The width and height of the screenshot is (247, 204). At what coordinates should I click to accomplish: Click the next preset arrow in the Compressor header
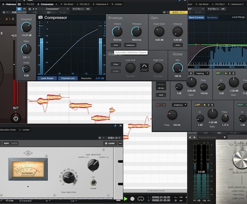coord(36,9)
